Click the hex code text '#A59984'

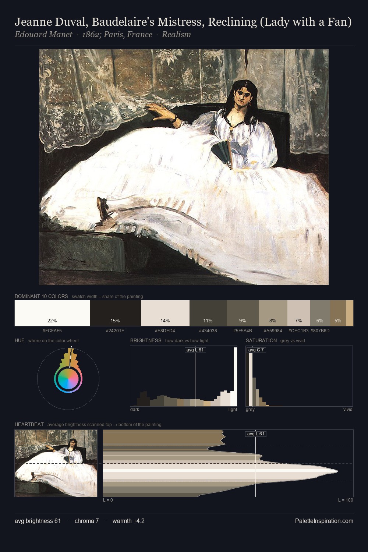(x=273, y=331)
